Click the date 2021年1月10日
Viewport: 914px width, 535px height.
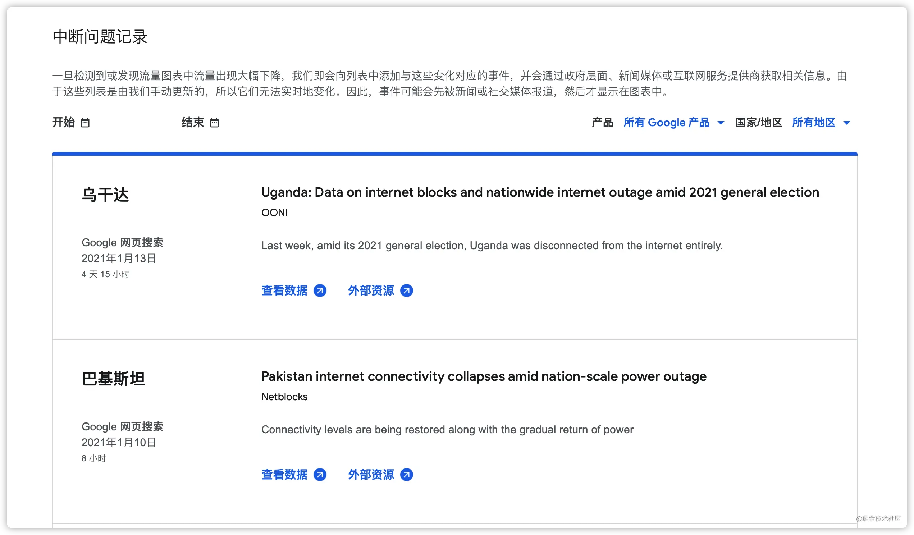(119, 443)
